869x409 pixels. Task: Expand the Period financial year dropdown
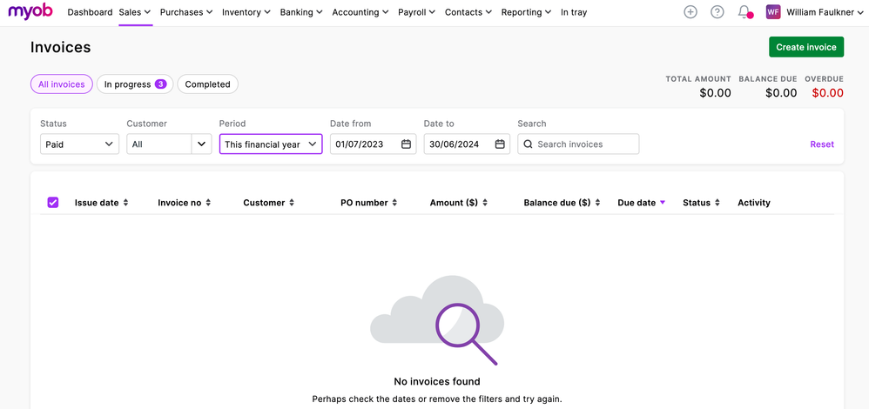(270, 144)
